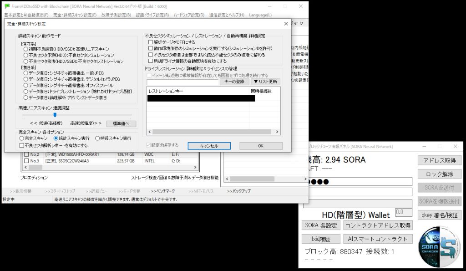Open SORA 各設定 in blockchain panel
Viewport: 466px width, 271px height.
click(321, 225)
